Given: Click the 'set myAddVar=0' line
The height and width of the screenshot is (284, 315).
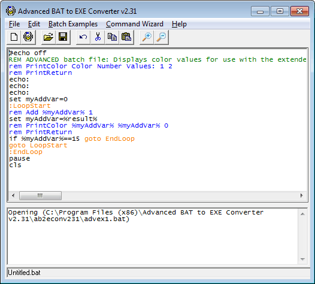Looking at the screenshot, I should (x=38, y=99).
